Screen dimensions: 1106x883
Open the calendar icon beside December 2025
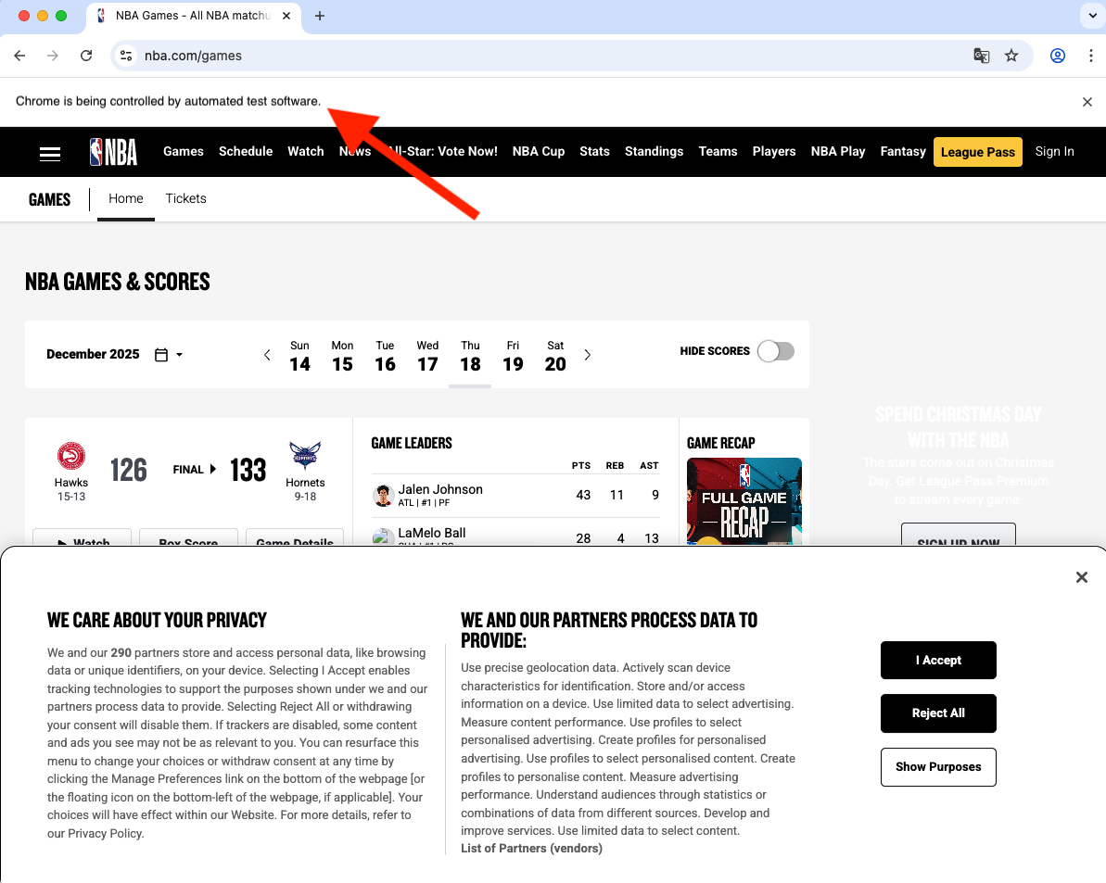pyautogui.click(x=160, y=354)
